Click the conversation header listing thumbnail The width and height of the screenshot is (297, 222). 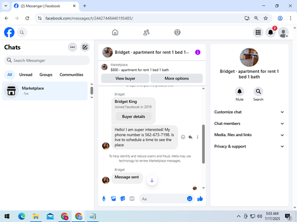[x=108, y=52]
